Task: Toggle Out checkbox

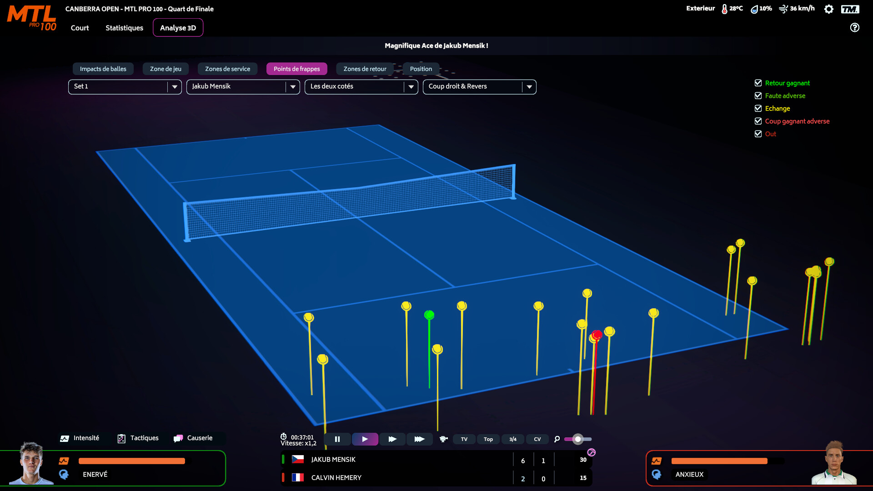Action: 758,134
